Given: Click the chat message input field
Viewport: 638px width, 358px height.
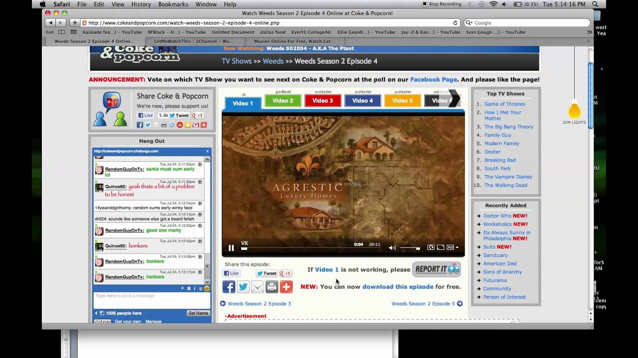Looking at the screenshot, I should click(x=152, y=300).
